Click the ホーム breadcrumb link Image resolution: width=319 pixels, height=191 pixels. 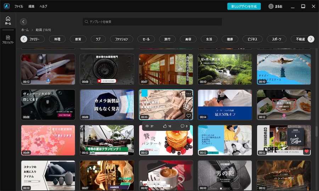click(x=25, y=30)
